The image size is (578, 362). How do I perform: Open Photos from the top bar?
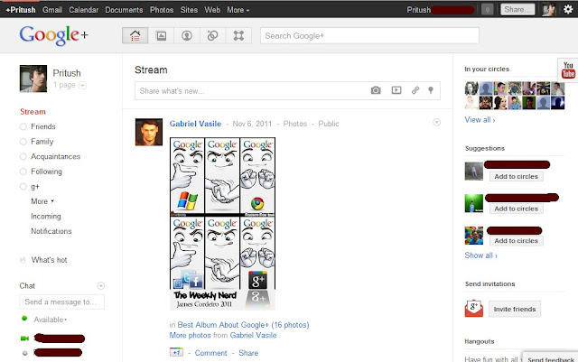click(x=162, y=10)
